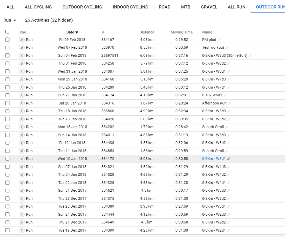
Task: Click the run icon in the 16 Jan 2018 row
Action: point(22,119)
